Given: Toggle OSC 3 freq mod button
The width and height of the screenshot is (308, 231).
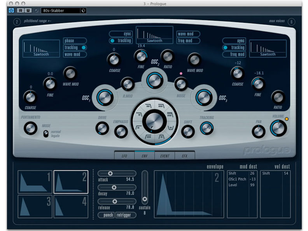Looking at the screenshot, I should 234,54.
